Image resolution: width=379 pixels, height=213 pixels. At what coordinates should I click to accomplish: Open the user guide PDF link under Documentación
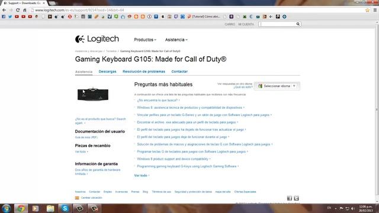[86, 137]
